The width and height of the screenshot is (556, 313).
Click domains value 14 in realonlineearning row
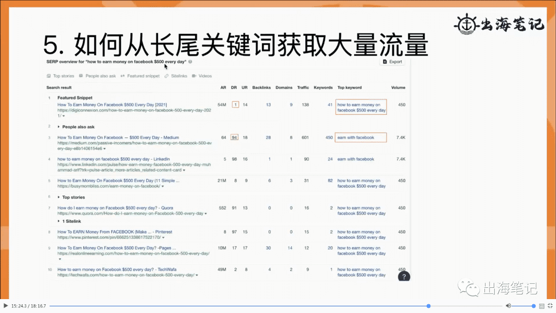click(x=290, y=248)
